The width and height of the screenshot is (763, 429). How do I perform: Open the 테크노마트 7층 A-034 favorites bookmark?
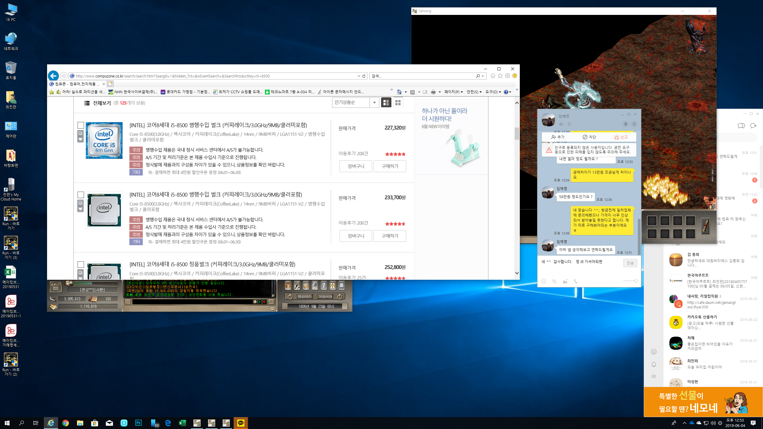290,92
